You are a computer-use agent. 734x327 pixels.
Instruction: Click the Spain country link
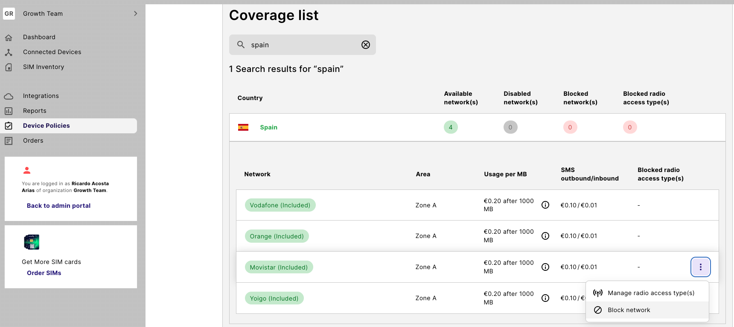click(x=269, y=127)
